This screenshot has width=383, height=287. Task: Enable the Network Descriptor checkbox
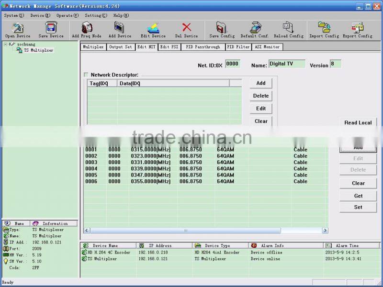point(86,75)
